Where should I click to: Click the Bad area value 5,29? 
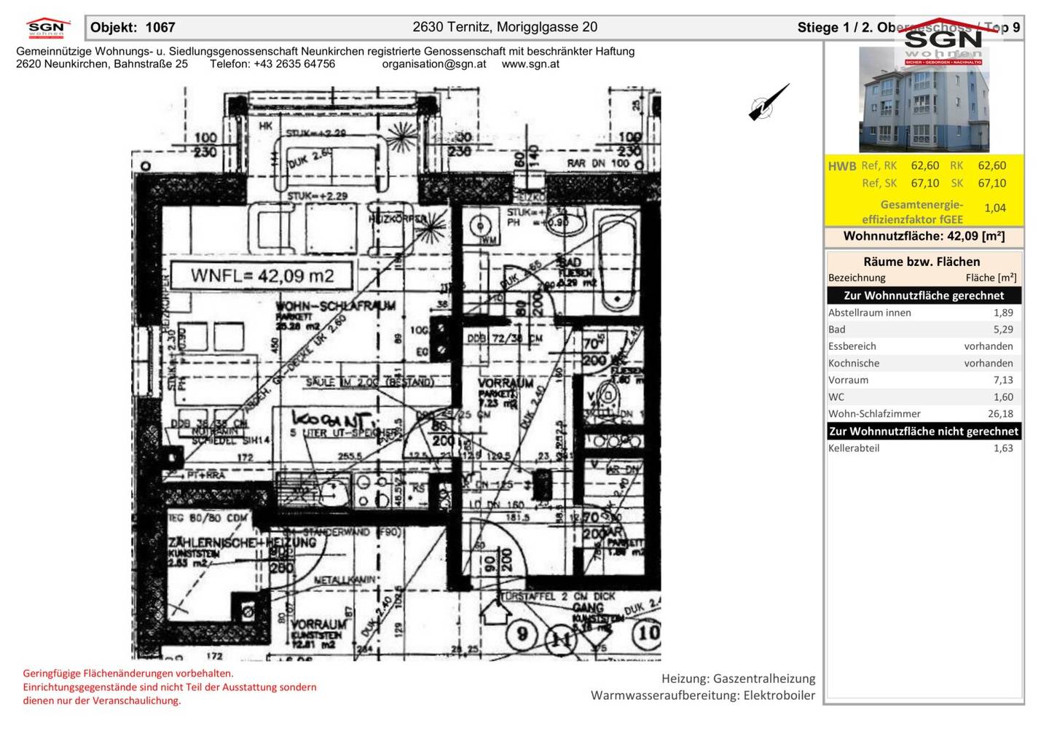point(1003,329)
